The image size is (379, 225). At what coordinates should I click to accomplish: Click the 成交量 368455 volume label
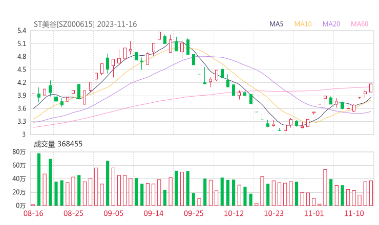(x=58, y=144)
